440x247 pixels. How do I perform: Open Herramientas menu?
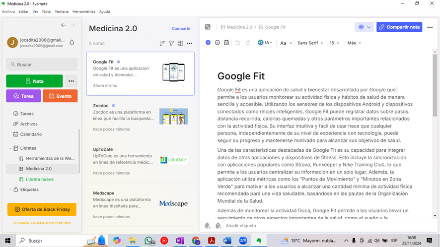click(x=84, y=11)
